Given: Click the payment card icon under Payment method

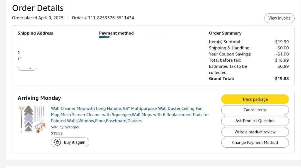Looking at the screenshot, I should [104, 37].
